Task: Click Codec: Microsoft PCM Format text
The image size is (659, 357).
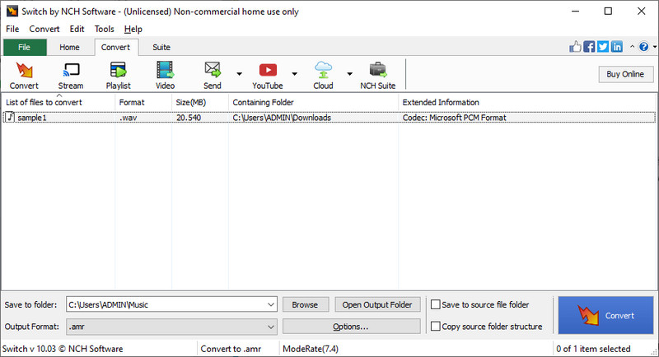Action: click(x=455, y=118)
